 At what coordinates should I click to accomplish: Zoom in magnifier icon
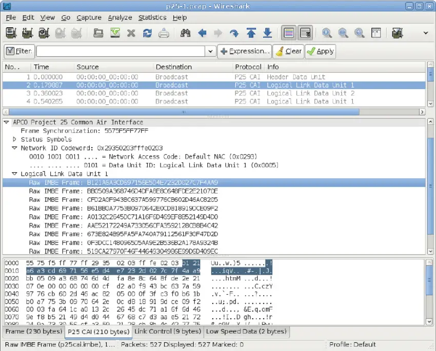pos(327,33)
